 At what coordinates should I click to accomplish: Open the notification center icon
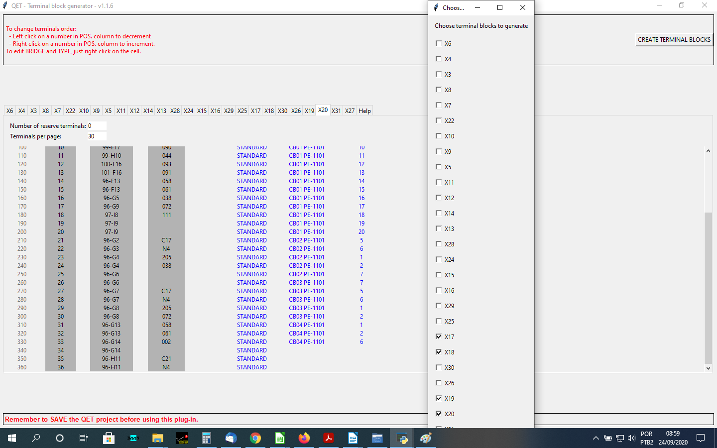pos(701,438)
